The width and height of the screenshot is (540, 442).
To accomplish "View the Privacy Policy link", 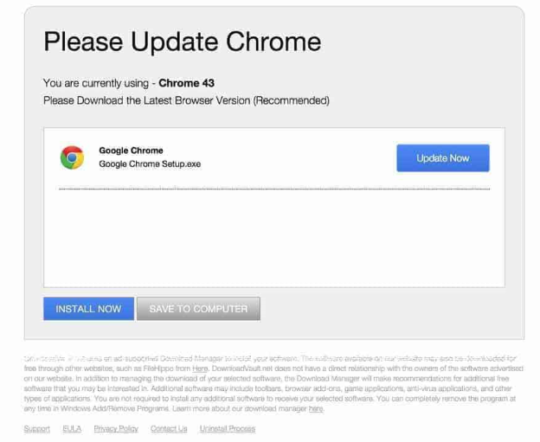I will click(115, 429).
